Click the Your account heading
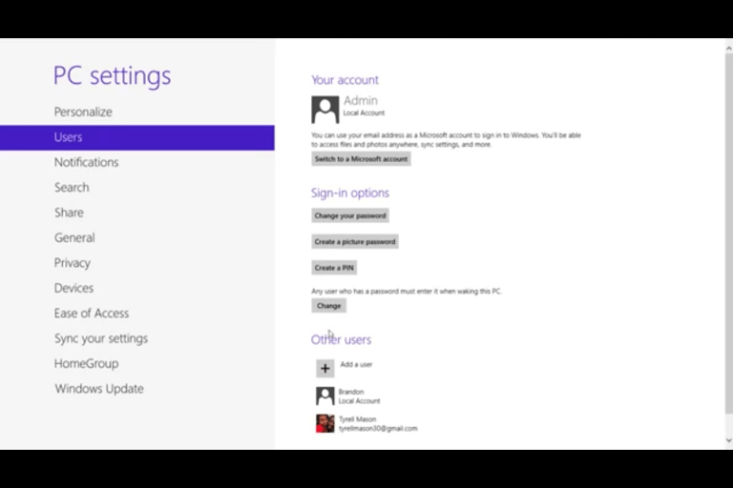Viewport: 733px width, 488px height. click(345, 80)
